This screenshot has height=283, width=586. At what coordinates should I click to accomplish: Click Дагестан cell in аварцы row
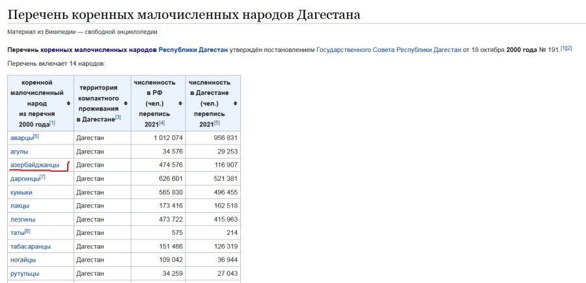(x=102, y=138)
